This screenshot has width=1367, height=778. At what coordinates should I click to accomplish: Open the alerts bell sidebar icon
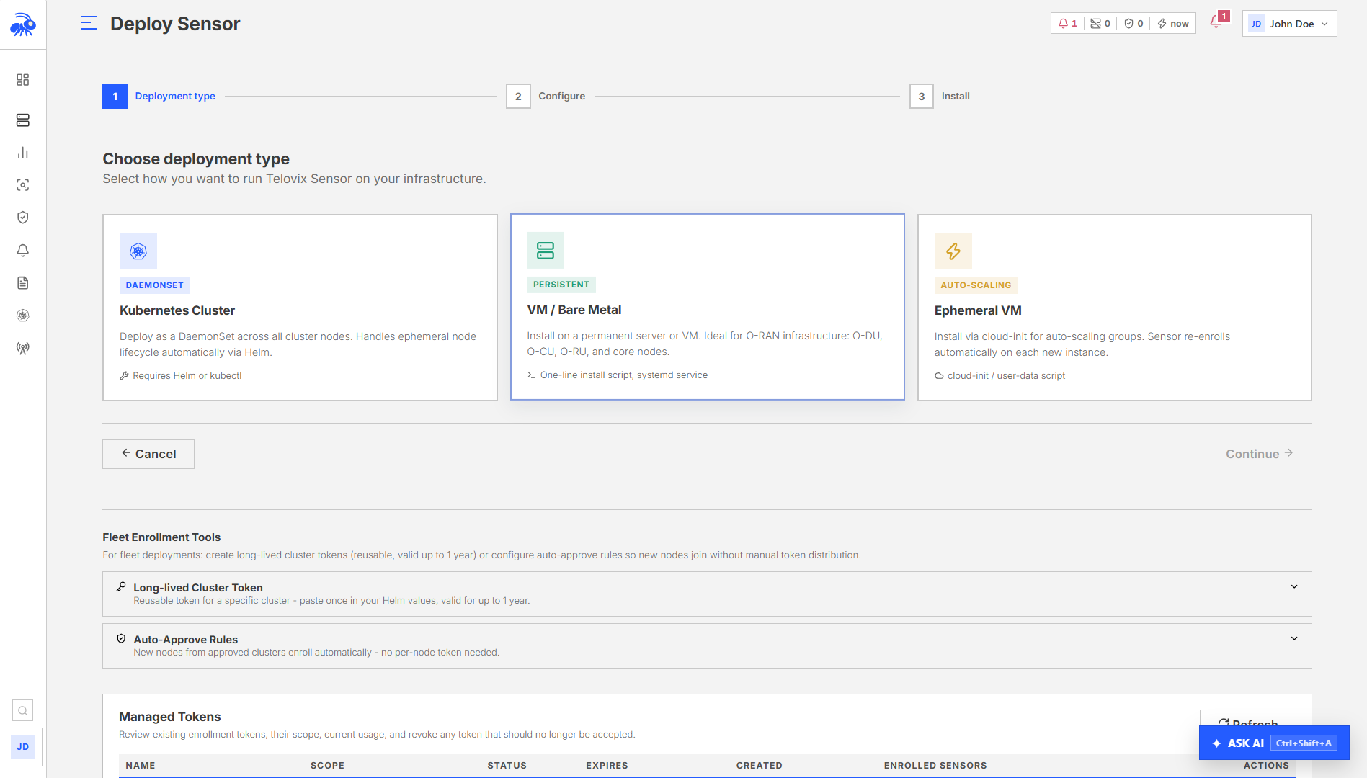tap(23, 250)
